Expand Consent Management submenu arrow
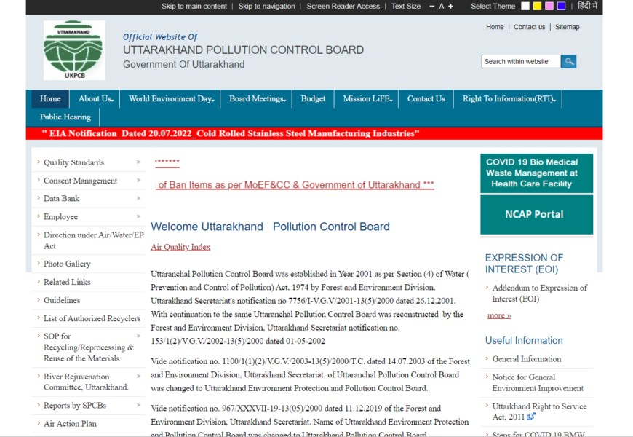The image size is (633, 437). point(138,181)
